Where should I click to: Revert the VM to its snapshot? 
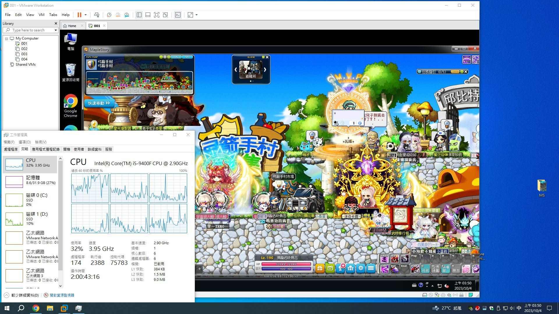click(x=118, y=15)
